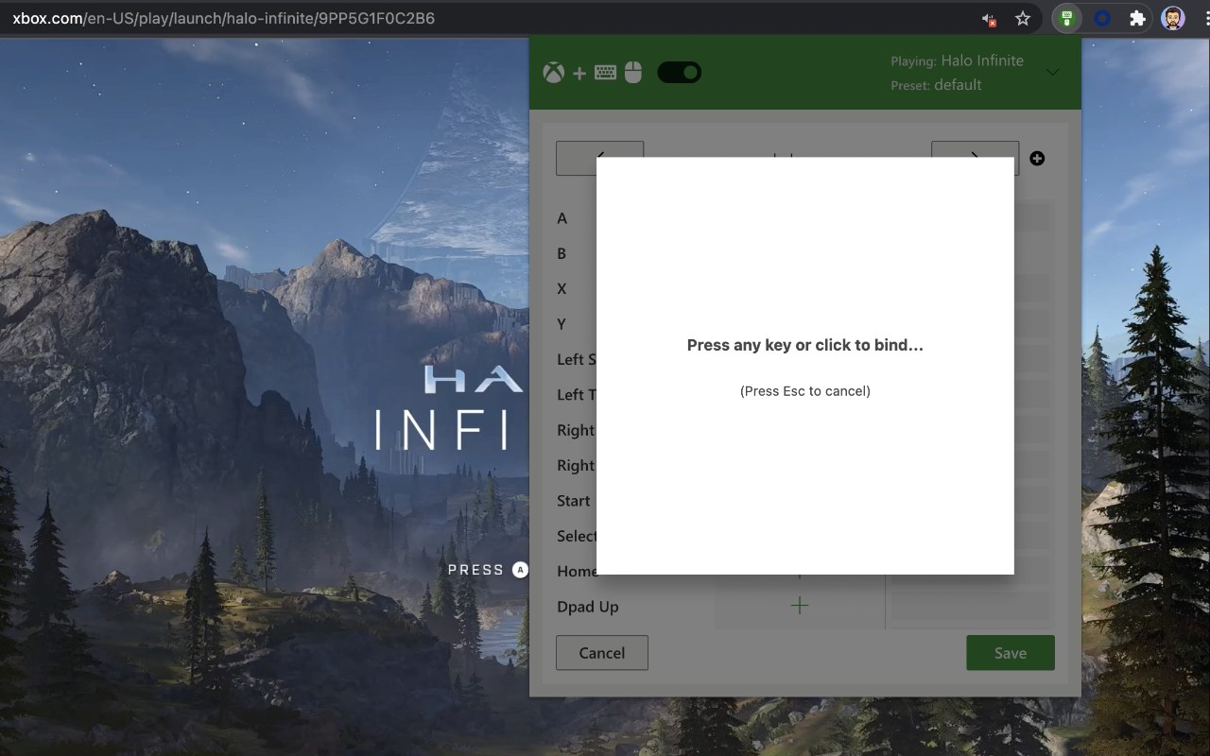This screenshot has height=756, width=1210.
Task: Select the "Start" row label
Action: coord(574,501)
